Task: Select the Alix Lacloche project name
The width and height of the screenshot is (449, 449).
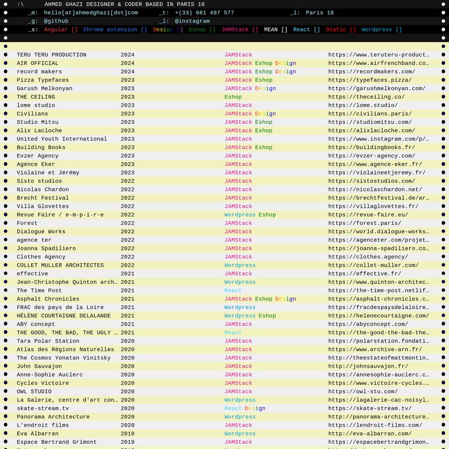Action: tap(39, 131)
